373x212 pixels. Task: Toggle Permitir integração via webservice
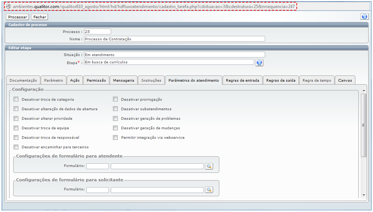coord(115,138)
